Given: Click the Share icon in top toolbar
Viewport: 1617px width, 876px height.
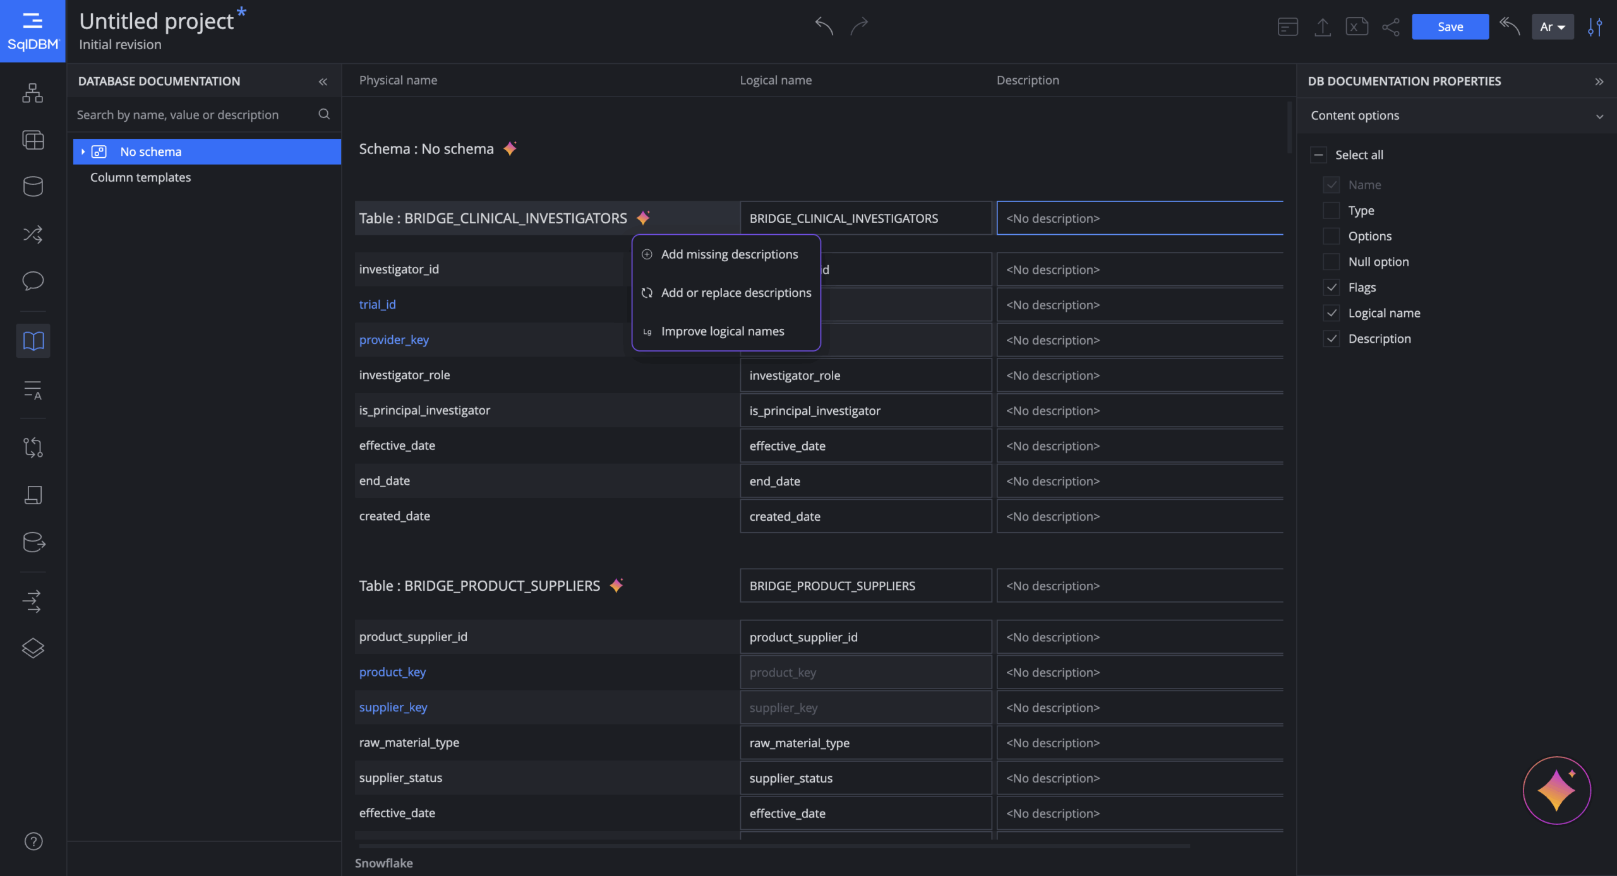Looking at the screenshot, I should [1391, 27].
